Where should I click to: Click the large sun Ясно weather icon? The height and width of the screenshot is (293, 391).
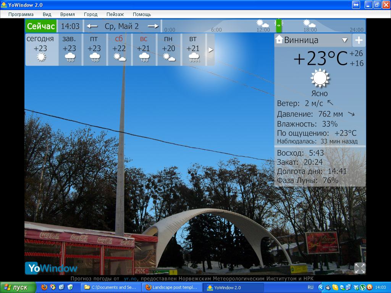point(320,78)
